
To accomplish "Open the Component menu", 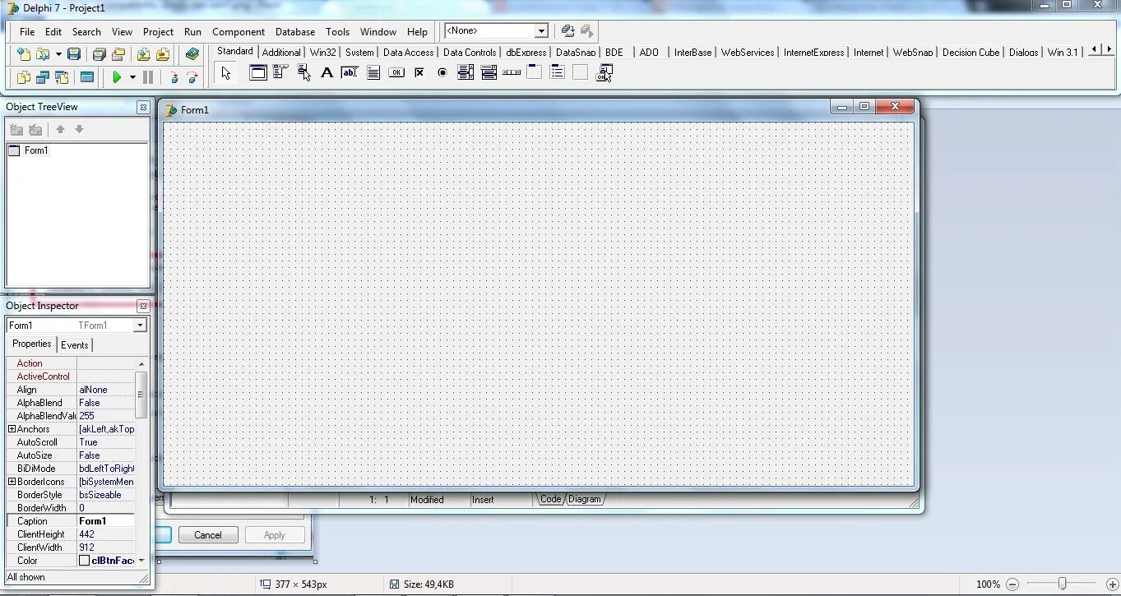I will [239, 32].
